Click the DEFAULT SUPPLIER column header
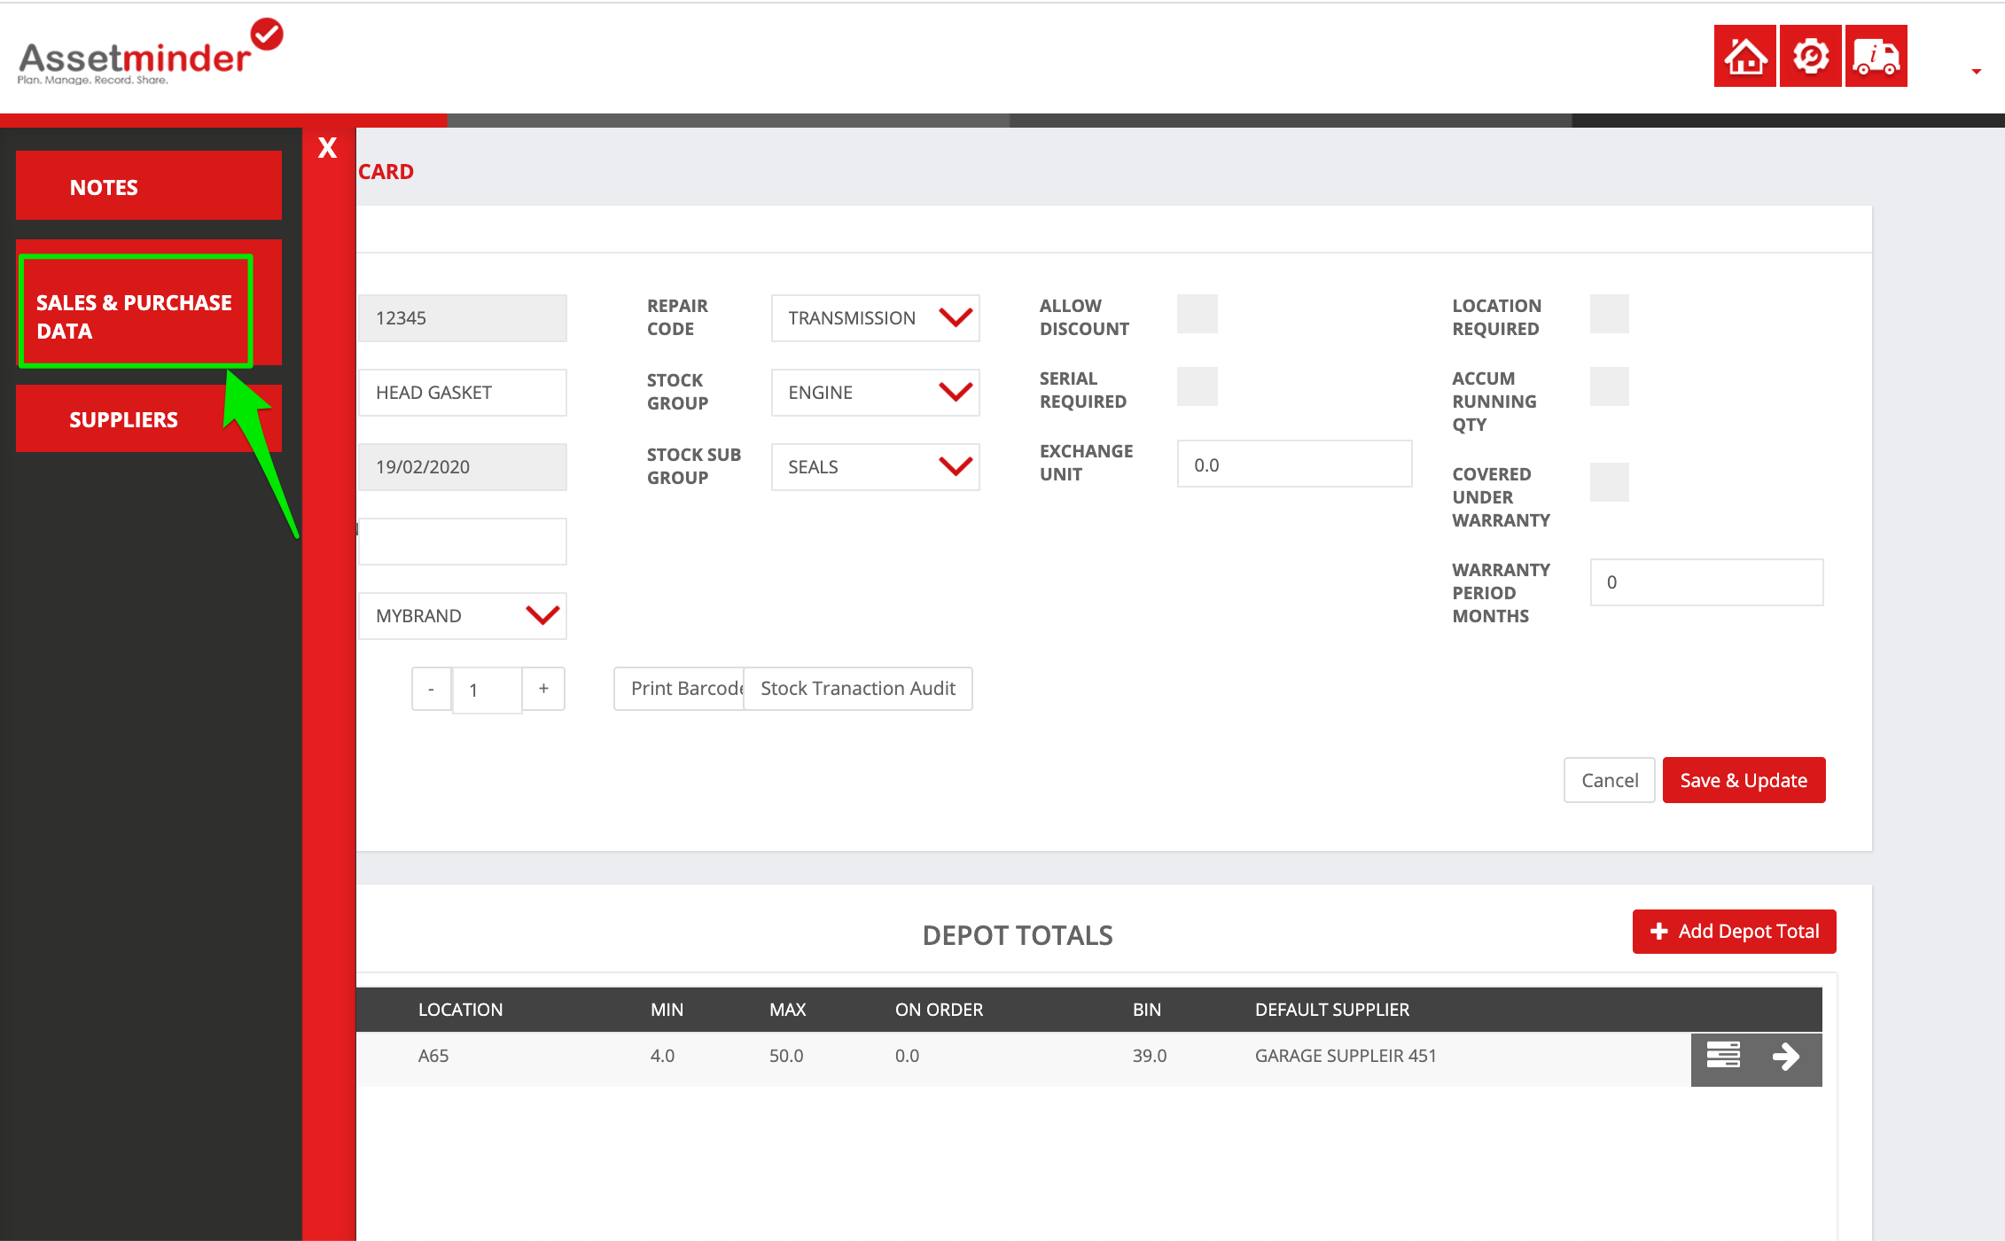2005x1241 pixels. [x=1331, y=1010]
